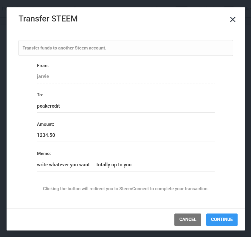Select the Memo text input
The width and height of the screenshot is (251, 237).
(125, 165)
